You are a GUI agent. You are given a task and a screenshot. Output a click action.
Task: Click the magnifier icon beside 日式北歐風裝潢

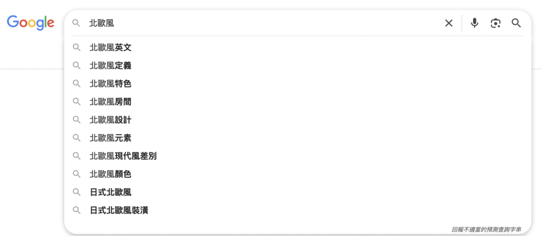(77, 210)
